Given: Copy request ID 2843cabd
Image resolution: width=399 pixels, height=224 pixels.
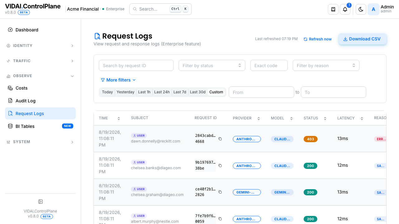Looking at the screenshot, I should coord(220,139).
